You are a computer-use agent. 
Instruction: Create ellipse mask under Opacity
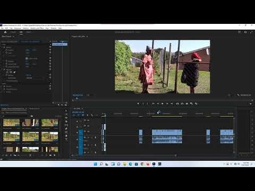(x=7, y=72)
